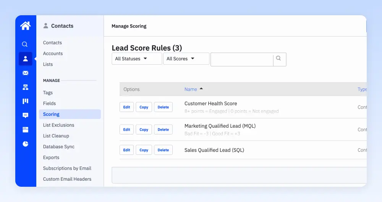This screenshot has height=202, width=382.
Task: Click the Lead Score Rules (3) heading
Action: coord(147,48)
